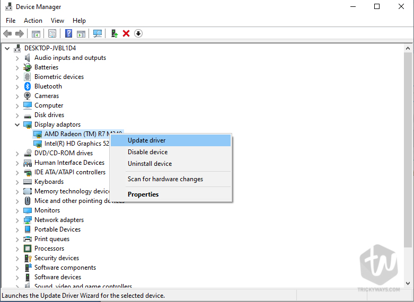Select the Display adaptors label
The image size is (414, 302).
(57, 125)
